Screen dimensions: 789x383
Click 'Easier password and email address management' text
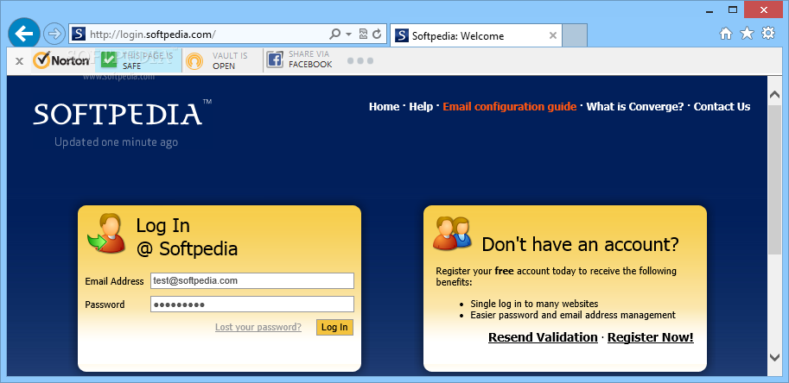click(x=573, y=315)
